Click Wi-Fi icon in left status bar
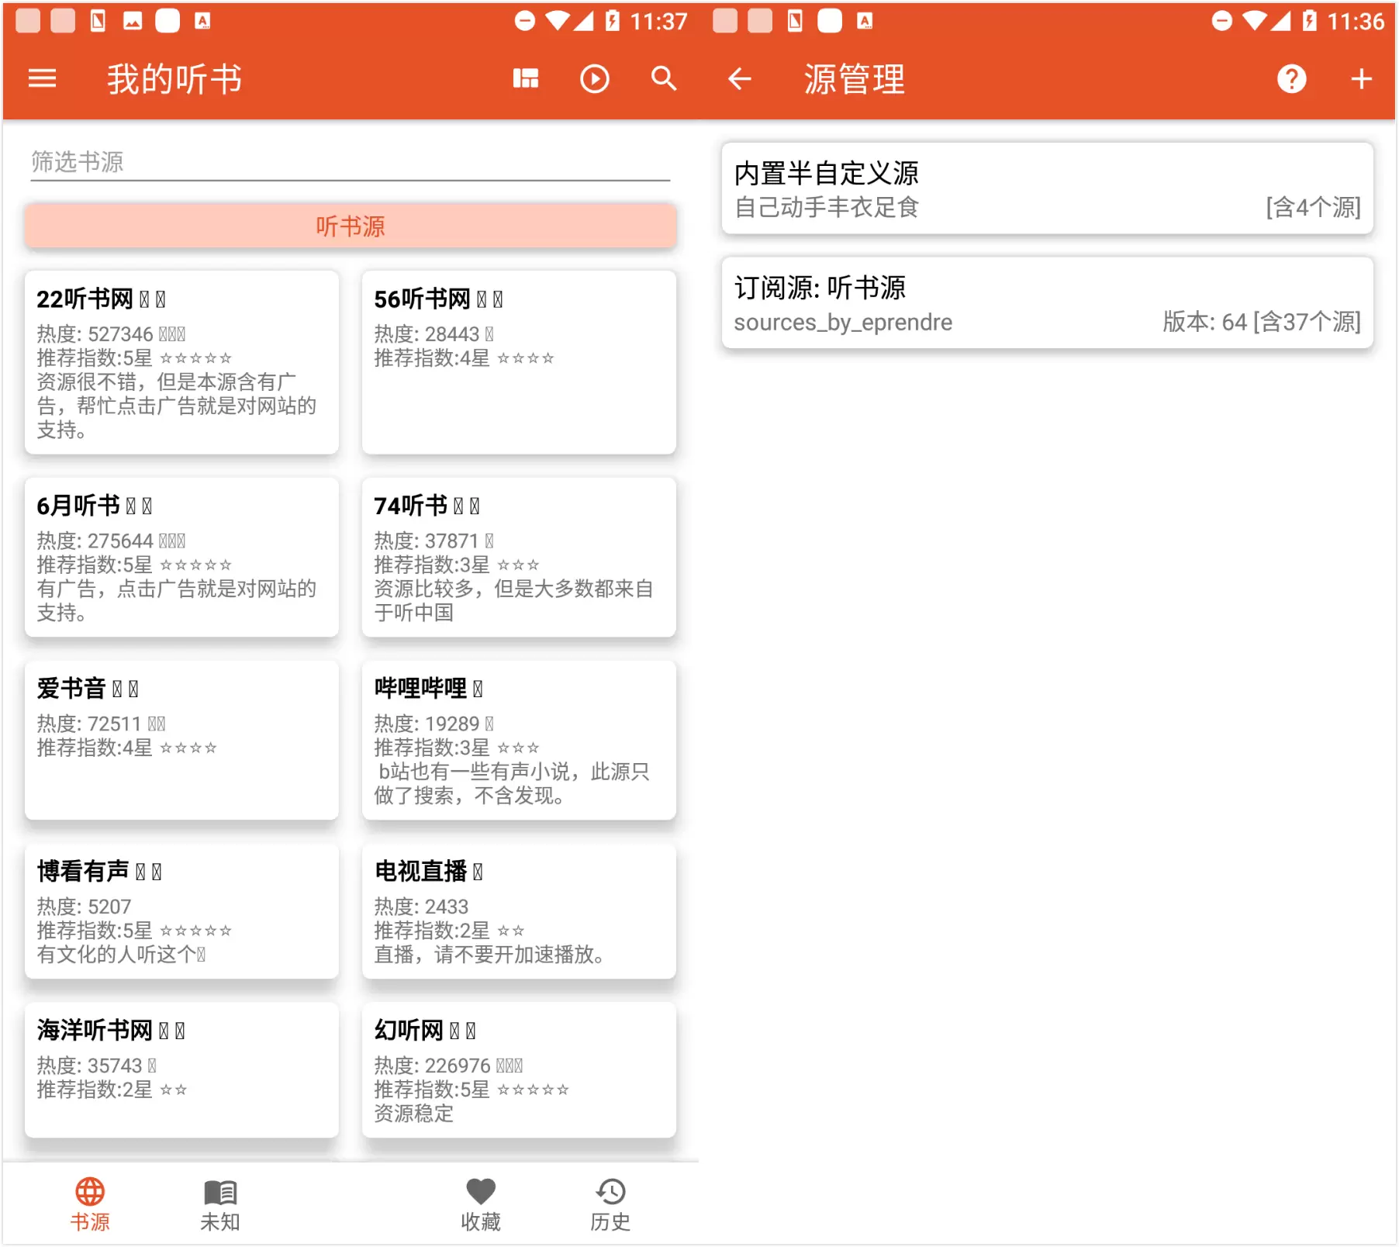Image resolution: width=1399 pixels, height=1247 pixels. click(x=557, y=21)
